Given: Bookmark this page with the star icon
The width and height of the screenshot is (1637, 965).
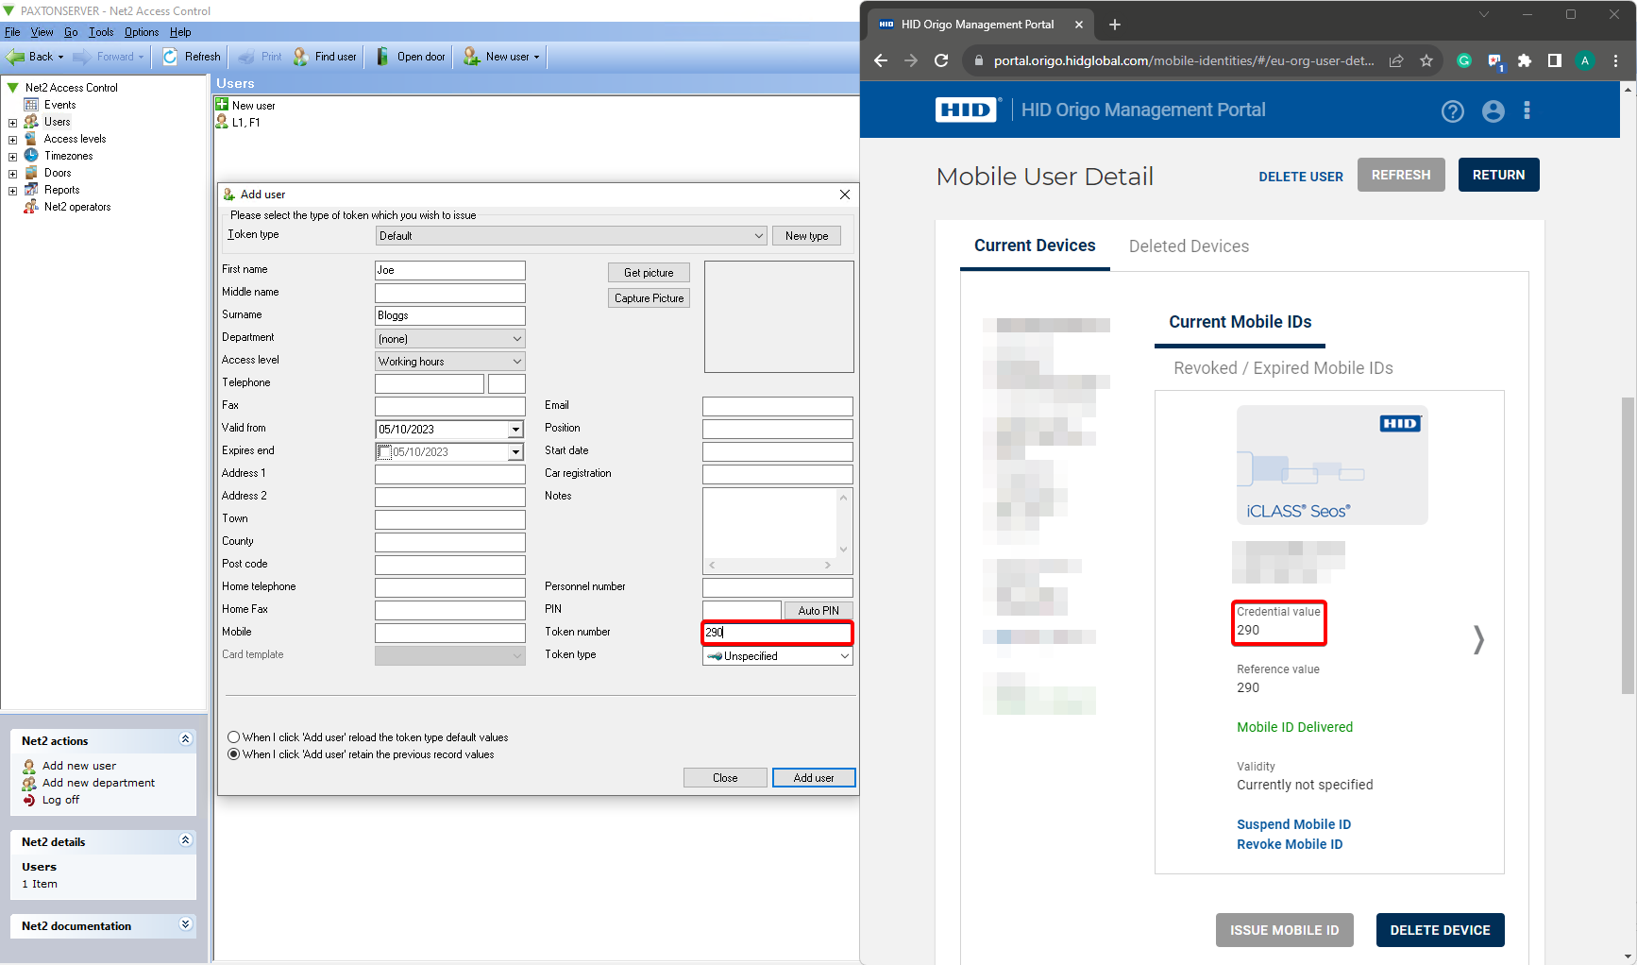Looking at the screenshot, I should 1426,60.
